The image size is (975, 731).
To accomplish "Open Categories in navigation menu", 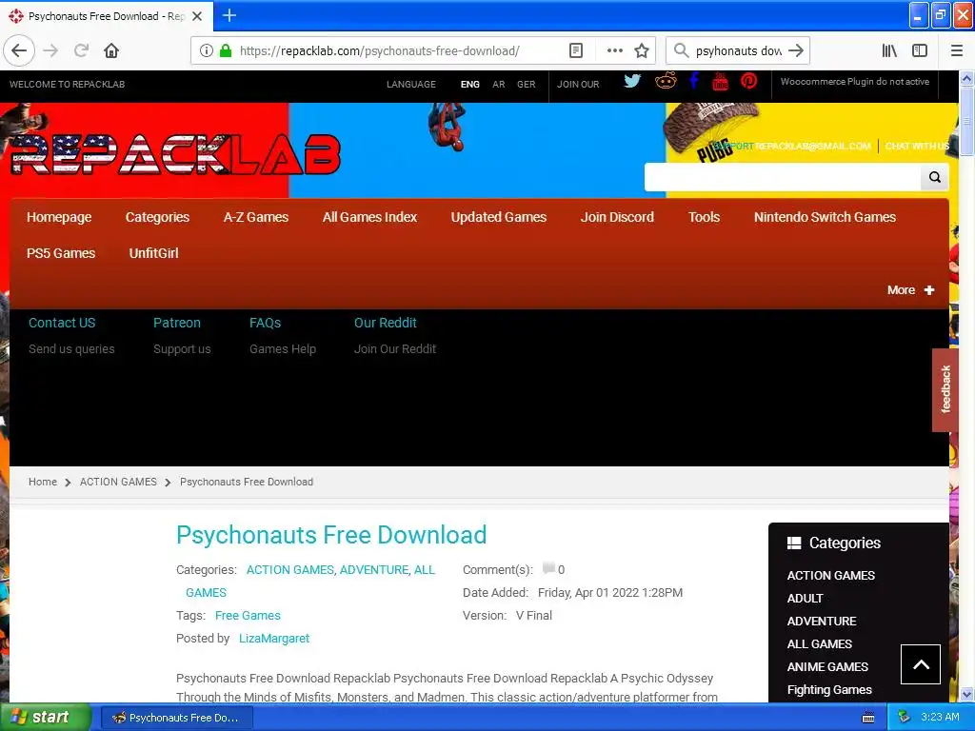I will tap(157, 217).
